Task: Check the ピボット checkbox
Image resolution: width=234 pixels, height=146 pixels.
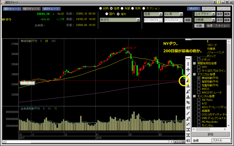Action: click(x=199, y=60)
